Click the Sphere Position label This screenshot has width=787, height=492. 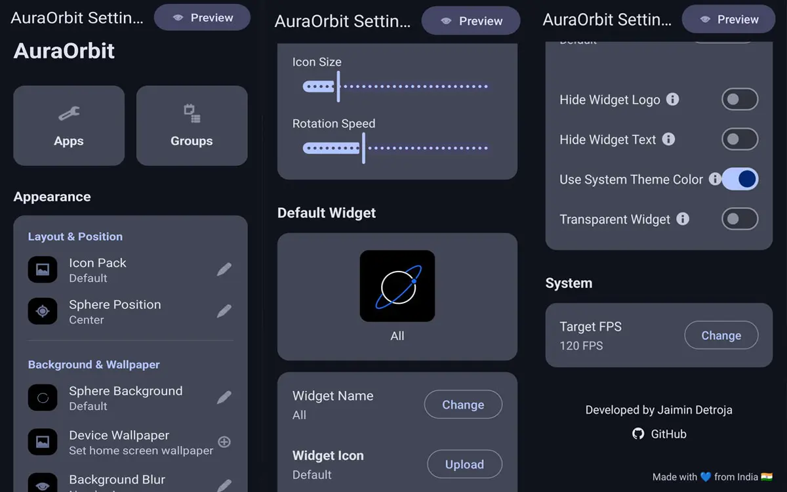[115, 304]
